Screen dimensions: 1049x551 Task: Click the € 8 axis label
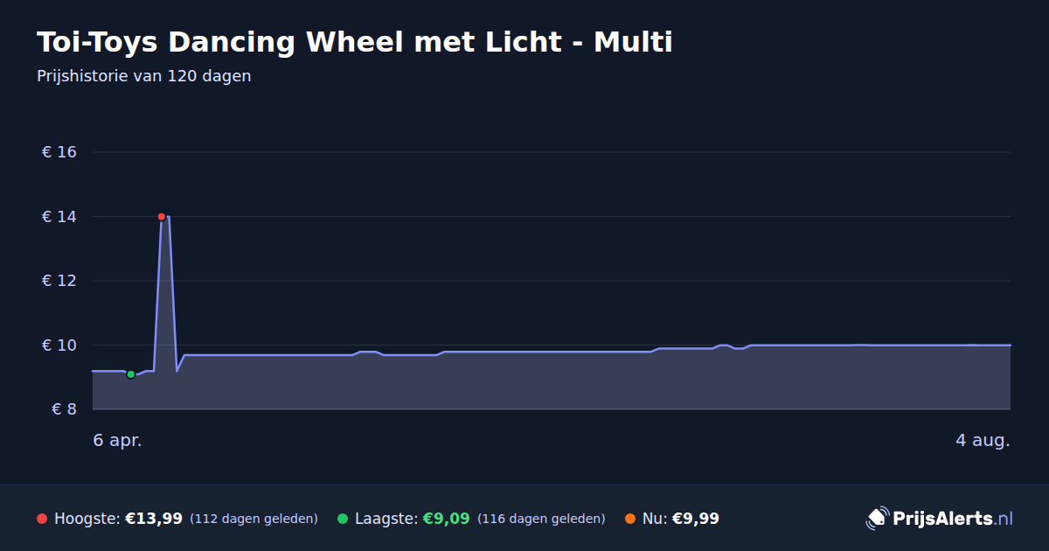click(65, 409)
